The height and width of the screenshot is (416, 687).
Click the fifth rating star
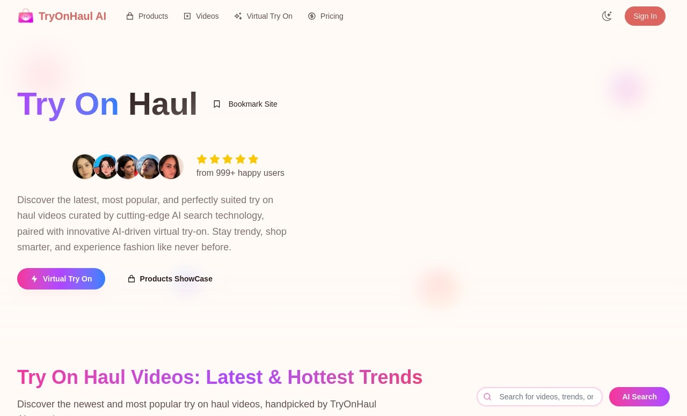point(253,159)
